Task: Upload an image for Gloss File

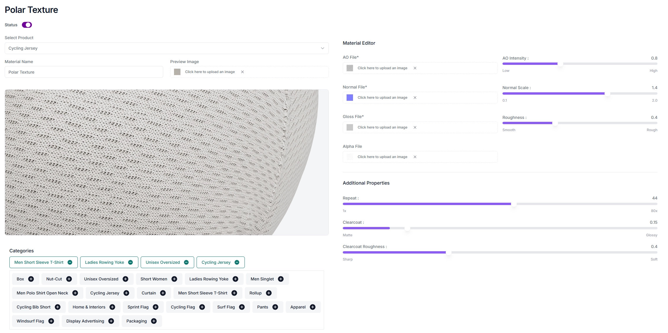Action: (x=382, y=127)
